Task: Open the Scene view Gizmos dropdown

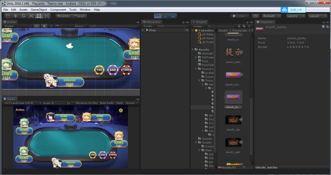Action: [x=80, y=26]
